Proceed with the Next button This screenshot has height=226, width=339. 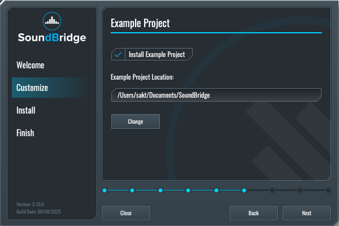(307, 213)
